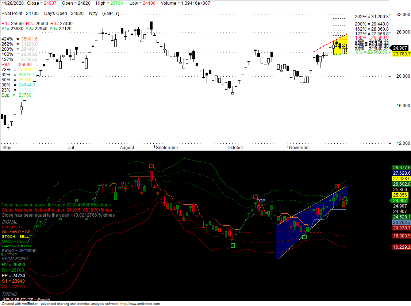Screen dimensions: 411x306
Task: Click the 'TOP' label on the lower chart
Action: pos(261,201)
